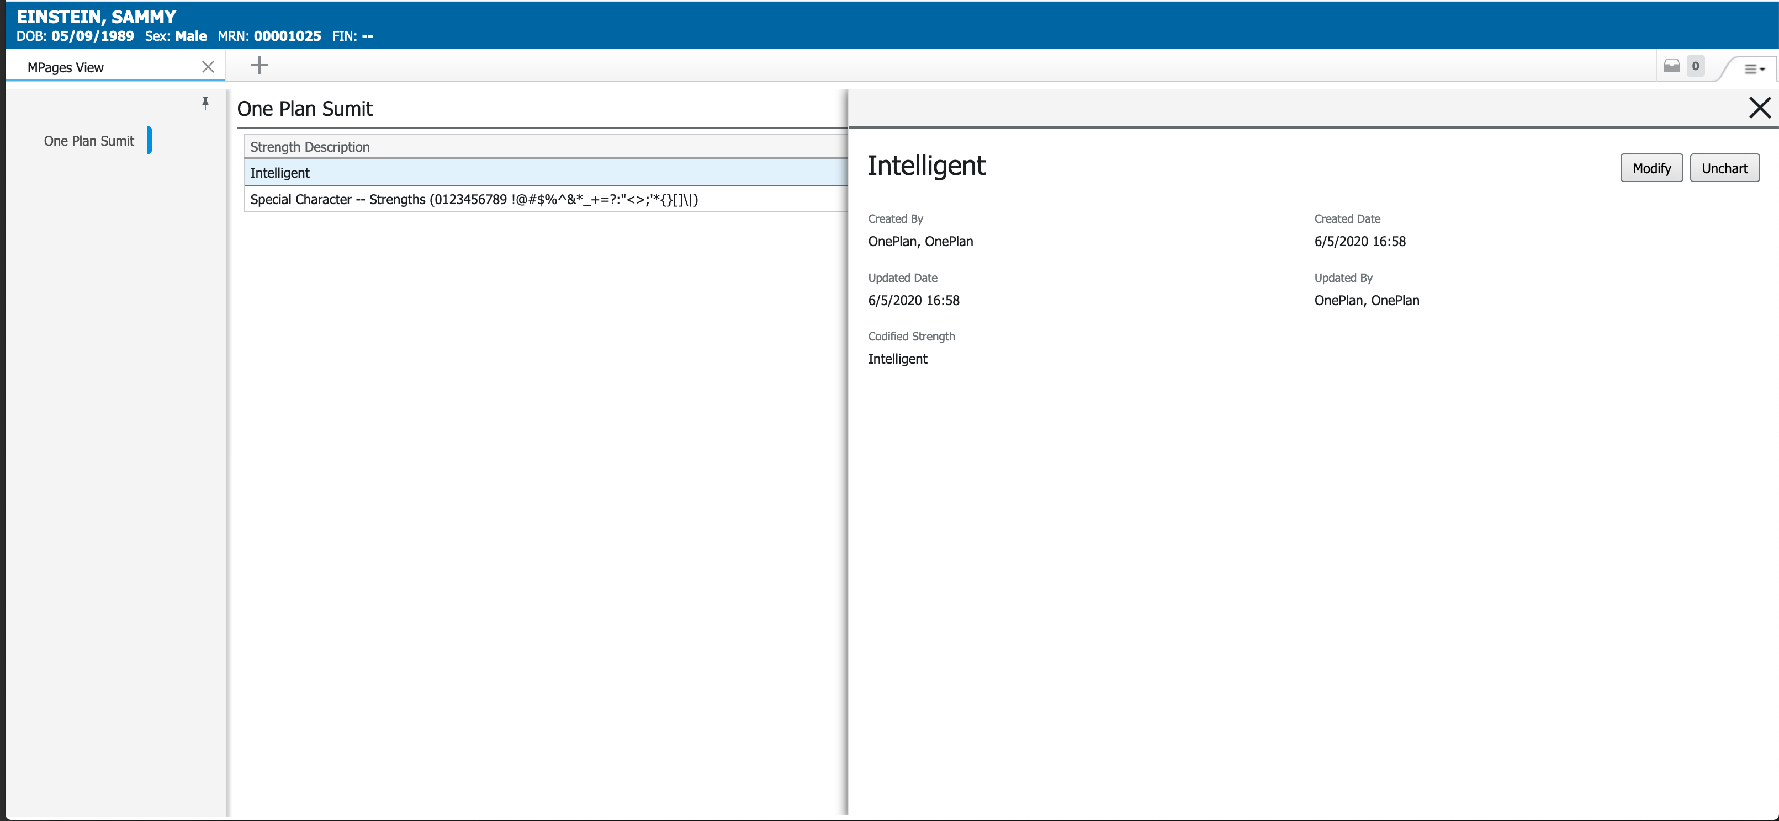1779x821 pixels.
Task: Open the Strength Description column header
Action: pyautogui.click(x=309, y=146)
